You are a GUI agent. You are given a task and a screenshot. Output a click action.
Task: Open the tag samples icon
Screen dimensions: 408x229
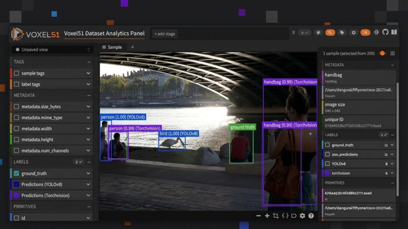point(342,33)
